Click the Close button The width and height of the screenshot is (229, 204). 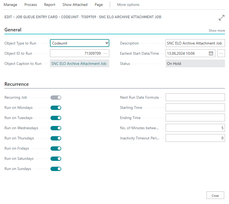point(215,195)
